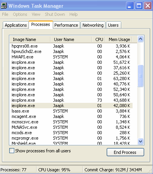Click the scrollbar up arrow
Image resolution: width=153 pixels, height=174 pixels.
(x=141, y=39)
